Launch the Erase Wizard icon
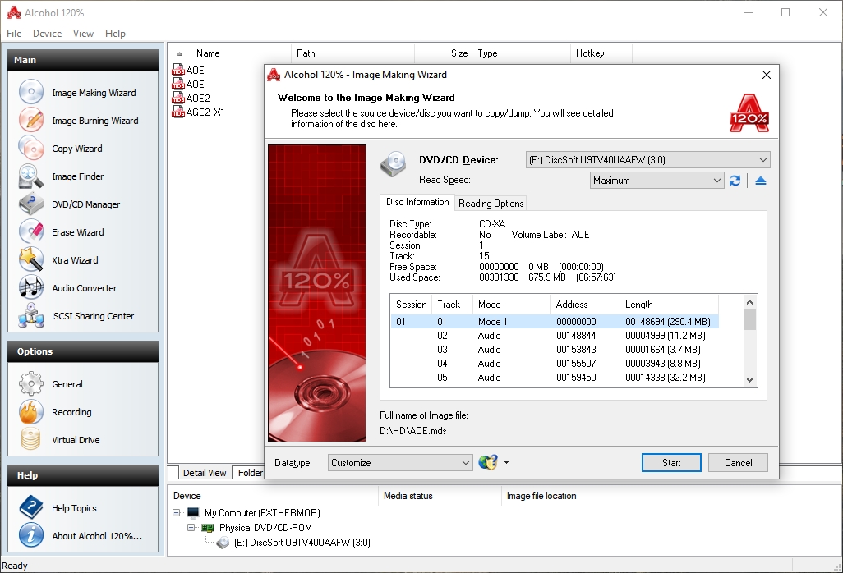 point(31,231)
